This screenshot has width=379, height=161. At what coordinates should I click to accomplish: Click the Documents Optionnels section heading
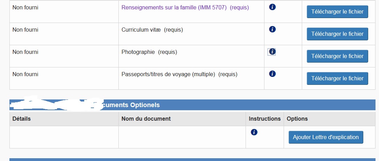[131, 105]
